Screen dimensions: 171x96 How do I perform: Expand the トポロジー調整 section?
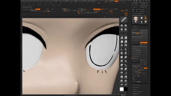click(136, 76)
